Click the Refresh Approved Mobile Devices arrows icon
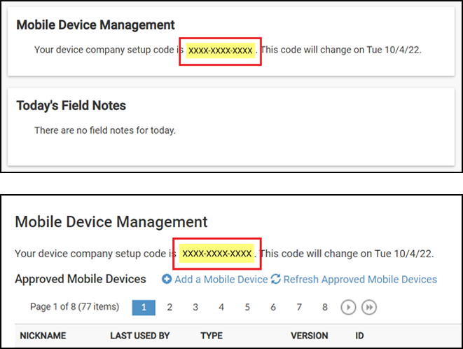463x349 pixels. pos(276,279)
